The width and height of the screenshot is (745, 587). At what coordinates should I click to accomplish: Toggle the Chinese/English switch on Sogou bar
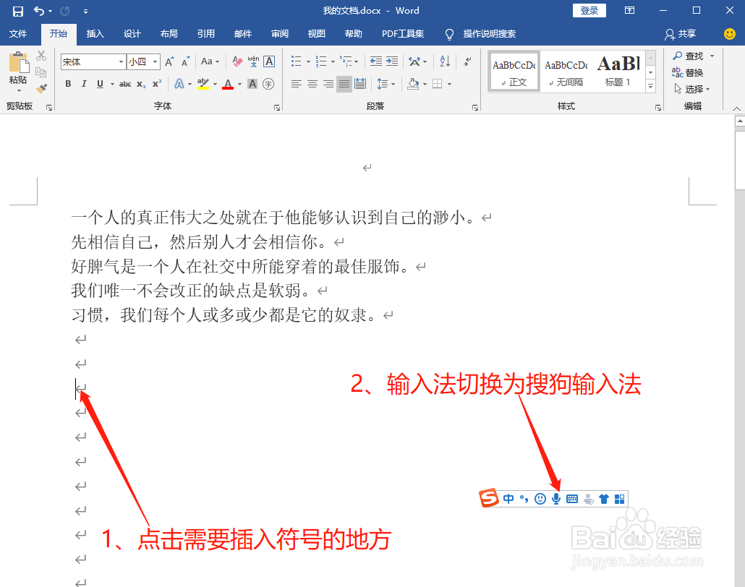[508, 498]
